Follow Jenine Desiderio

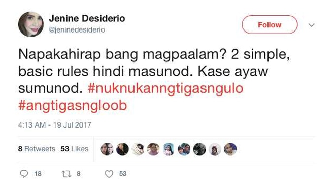click(x=270, y=24)
